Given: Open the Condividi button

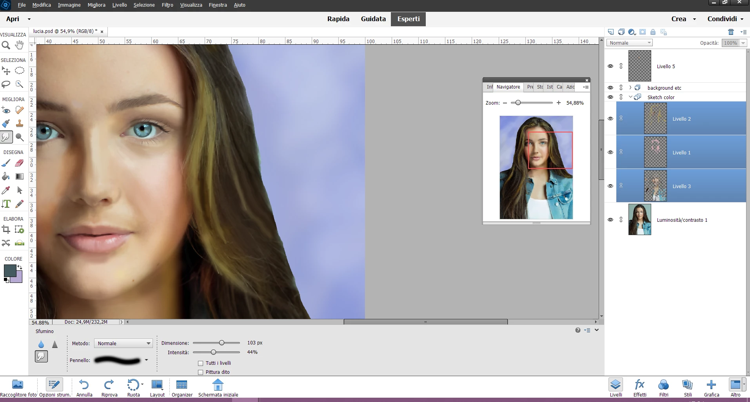Looking at the screenshot, I should [x=725, y=19].
